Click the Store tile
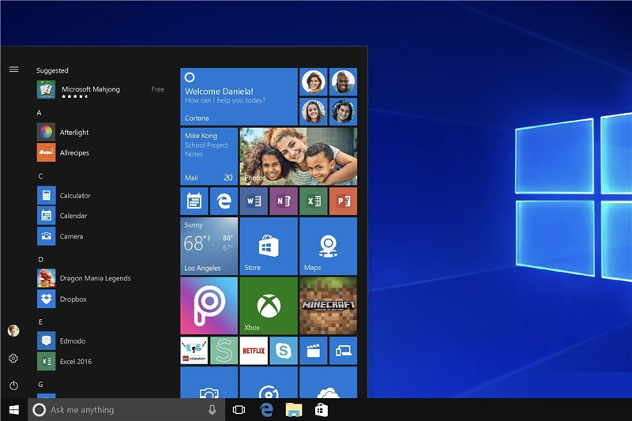 [269, 246]
